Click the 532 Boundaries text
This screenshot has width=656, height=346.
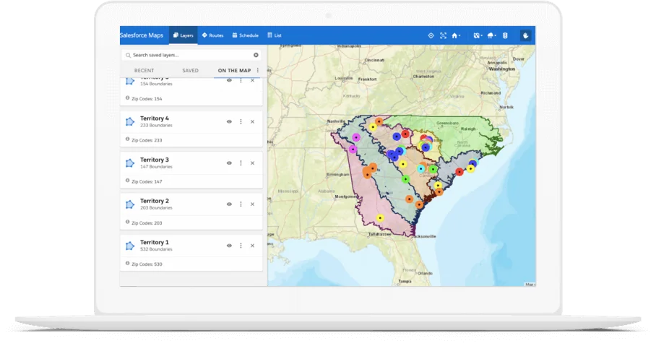click(x=156, y=249)
